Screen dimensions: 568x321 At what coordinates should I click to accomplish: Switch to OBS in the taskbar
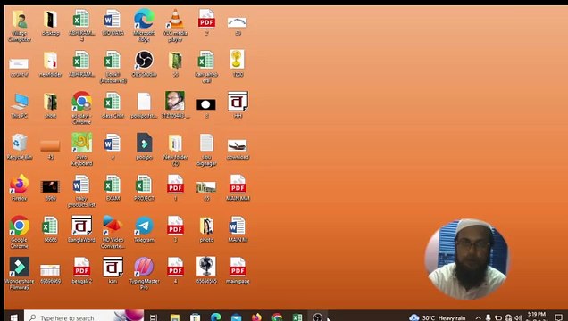[x=318, y=317]
